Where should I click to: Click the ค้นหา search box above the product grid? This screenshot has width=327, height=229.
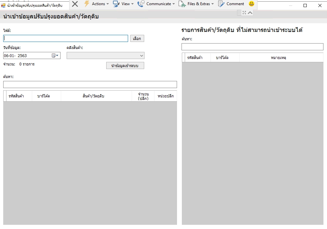pos(90,85)
